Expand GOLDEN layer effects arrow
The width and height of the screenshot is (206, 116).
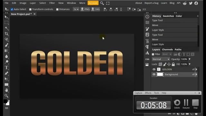pos(196,69)
